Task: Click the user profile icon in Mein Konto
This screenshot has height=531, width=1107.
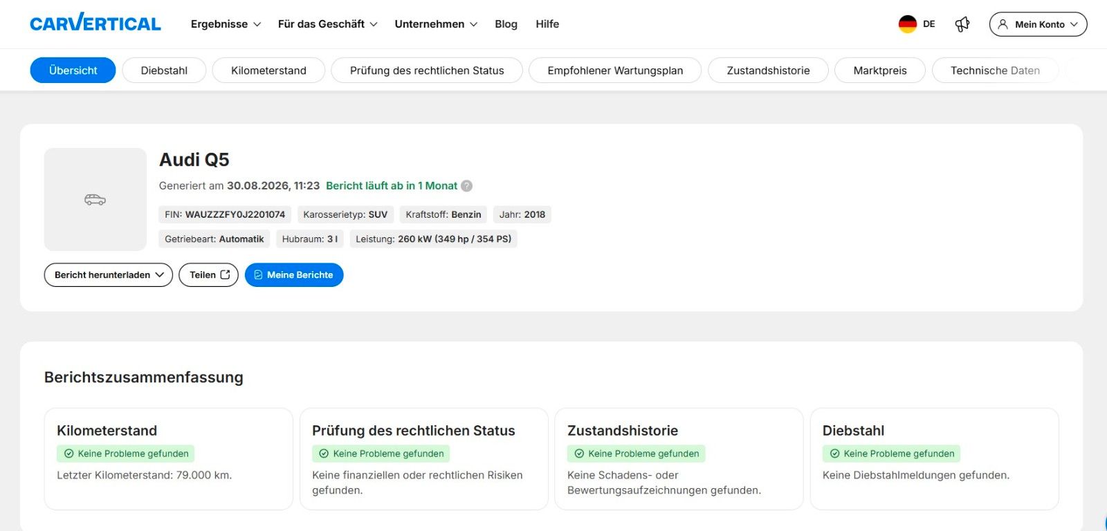Action: (1003, 24)
